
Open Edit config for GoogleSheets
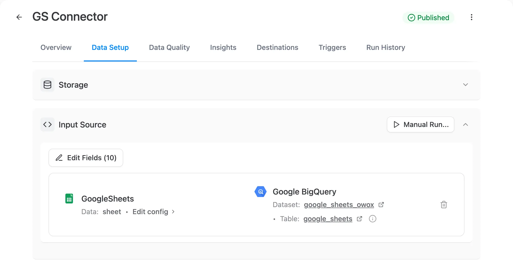(153, 212)
